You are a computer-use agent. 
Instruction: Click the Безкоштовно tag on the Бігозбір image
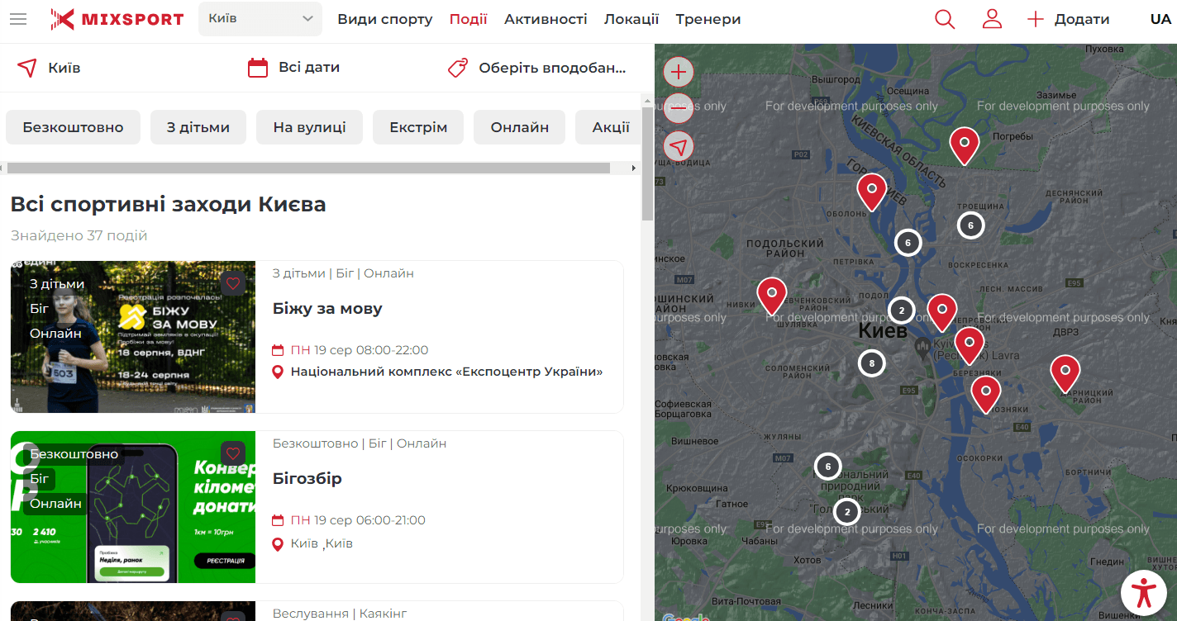tap(74, 454)
